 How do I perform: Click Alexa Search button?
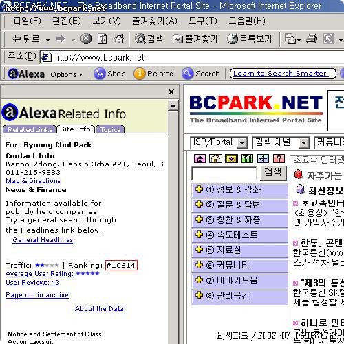(201, 74)
